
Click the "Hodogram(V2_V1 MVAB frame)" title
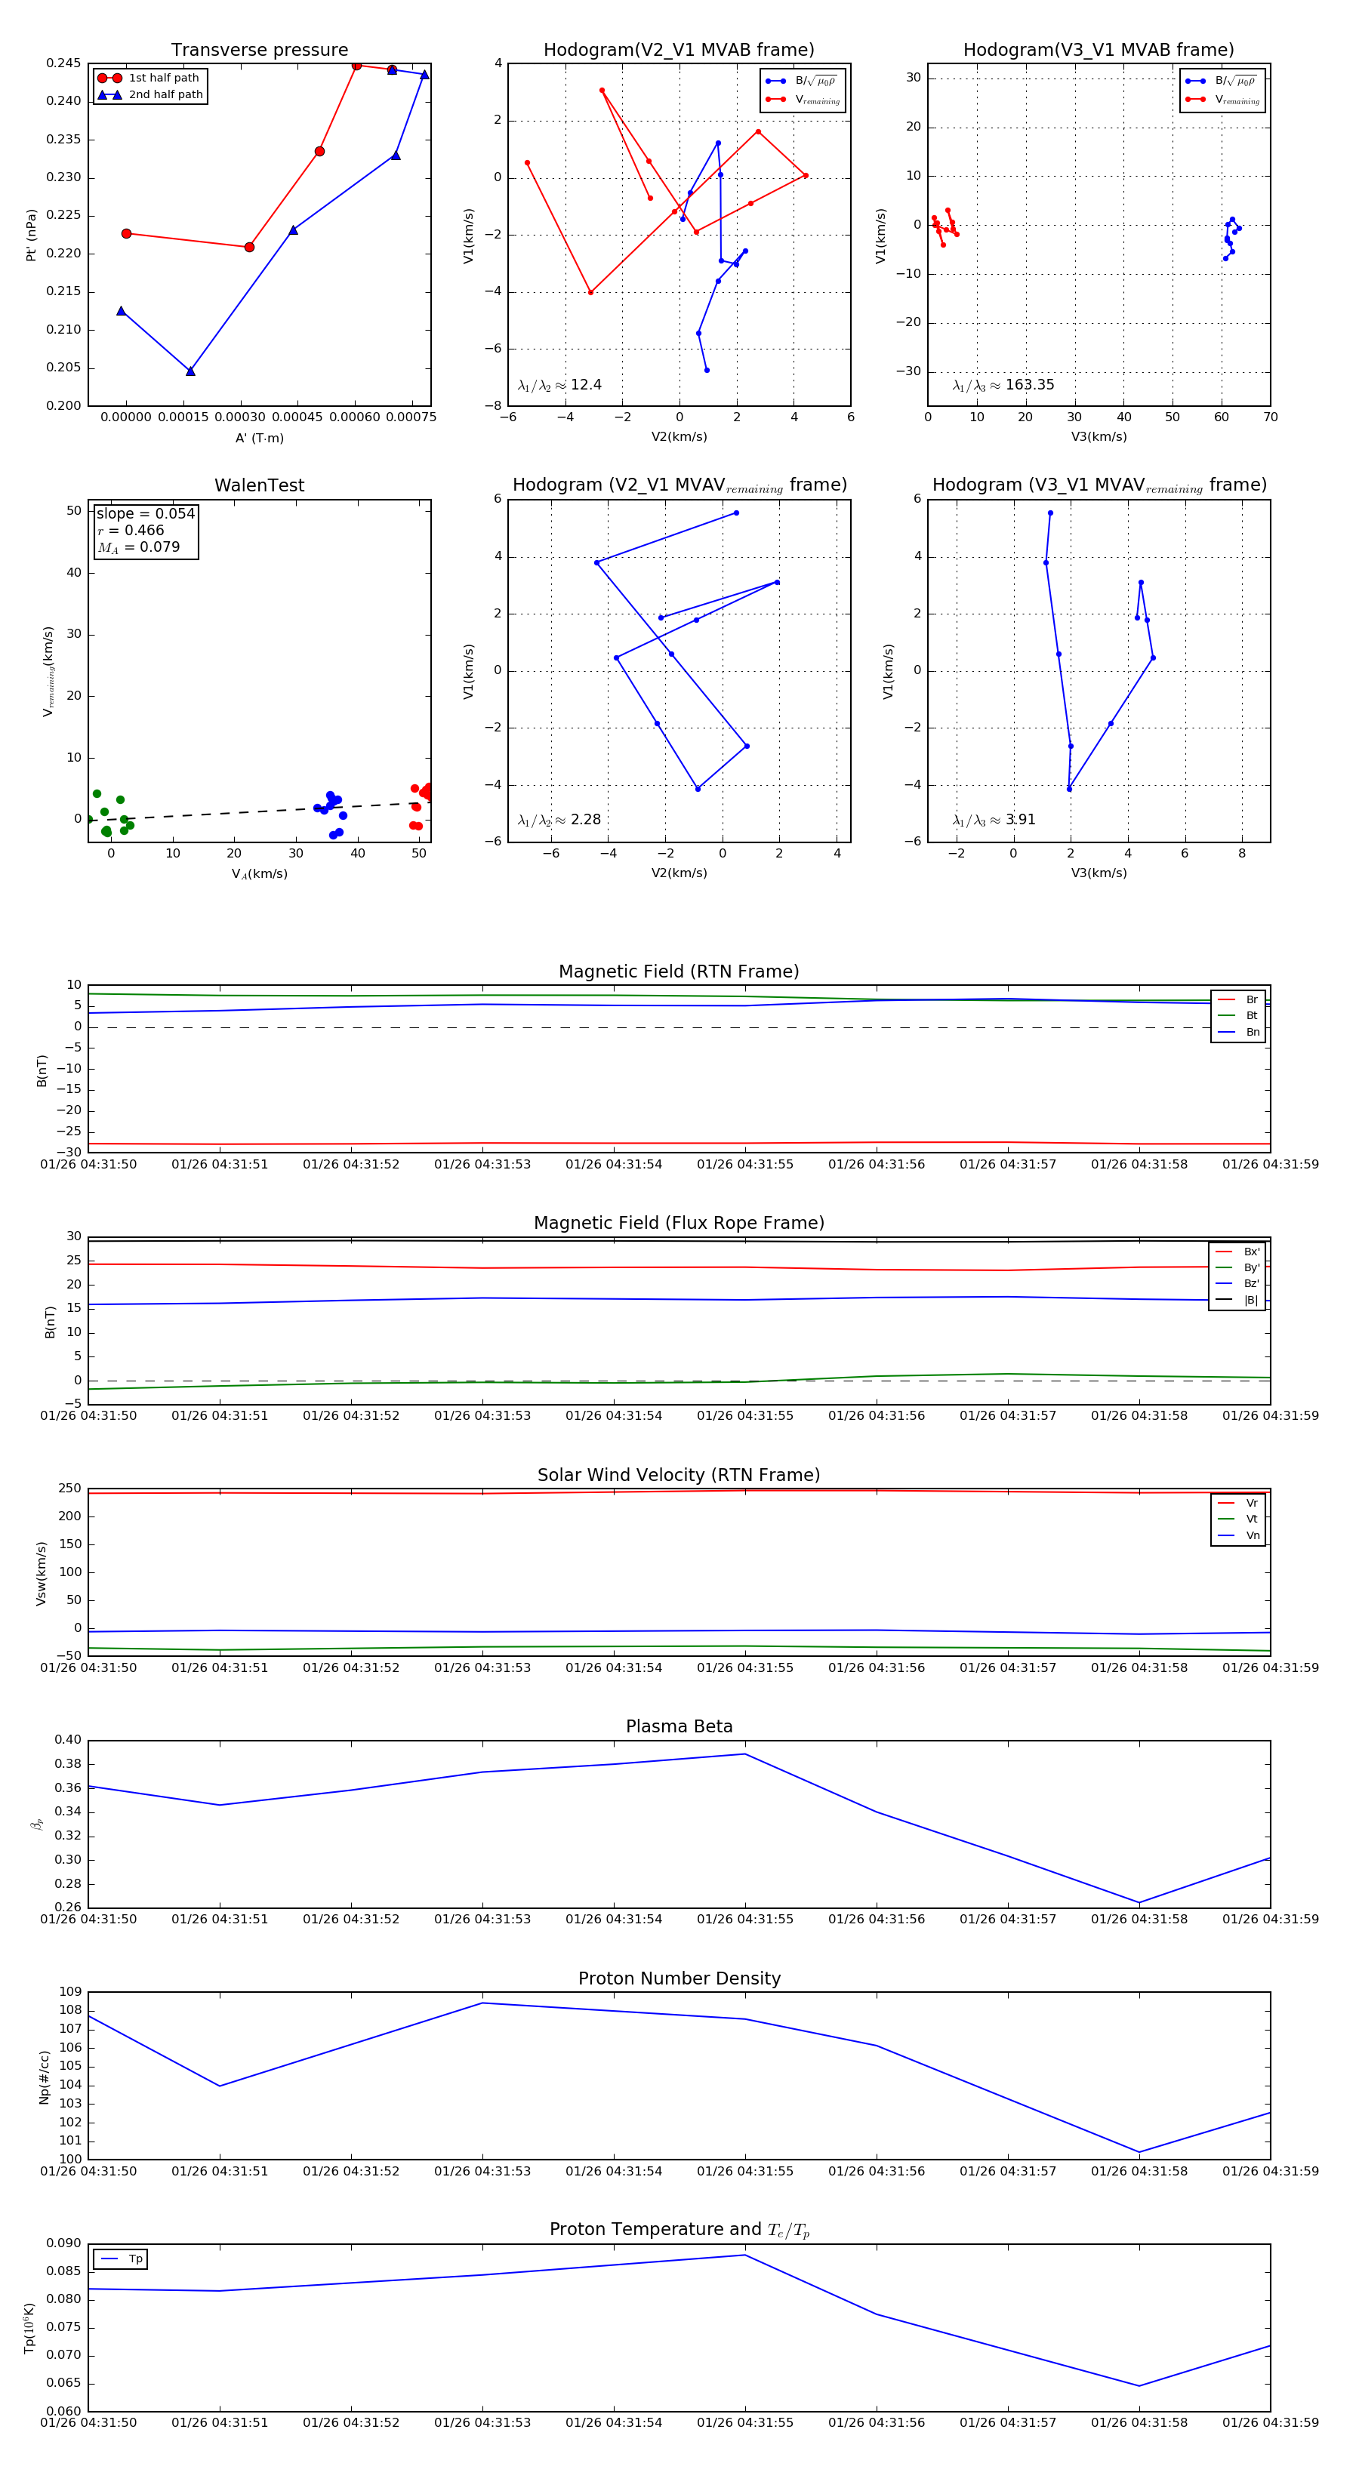point(679,51)
